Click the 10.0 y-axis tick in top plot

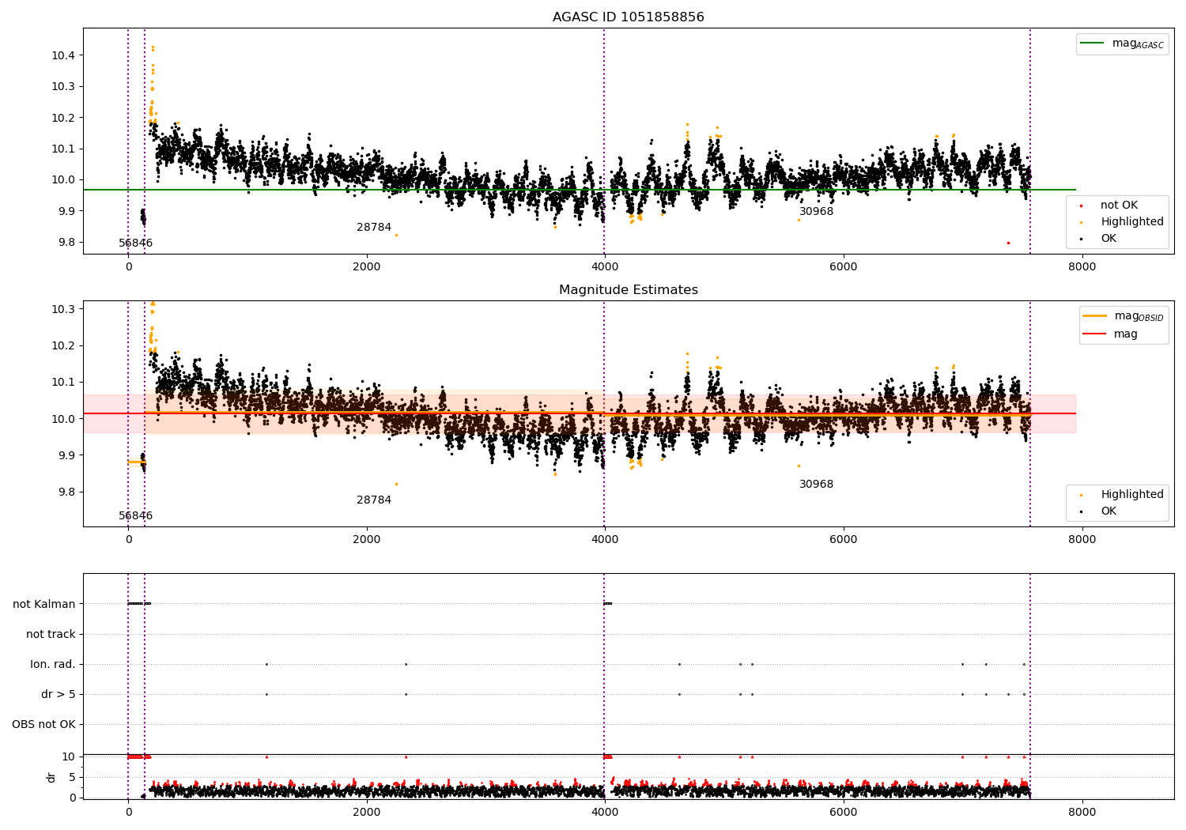tap(63, 180)
